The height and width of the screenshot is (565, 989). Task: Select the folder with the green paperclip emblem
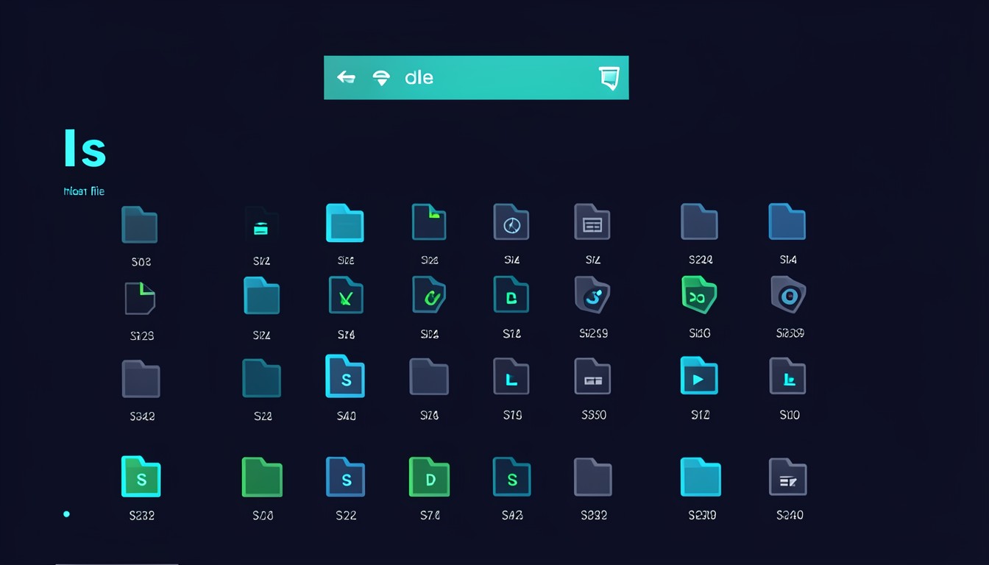(430, 296)
